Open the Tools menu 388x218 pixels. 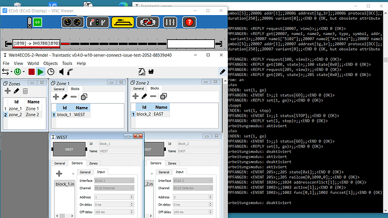[67, 64]
